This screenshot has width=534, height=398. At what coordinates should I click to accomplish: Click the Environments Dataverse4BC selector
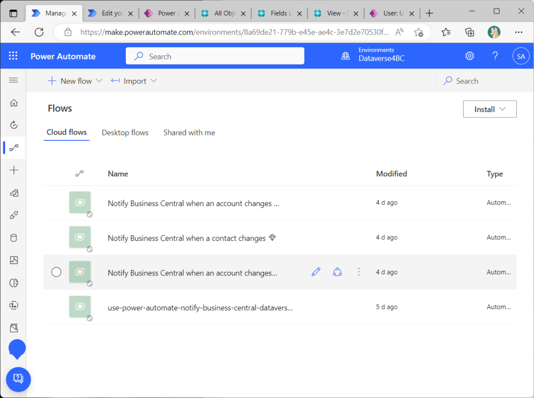click(374, 55)
